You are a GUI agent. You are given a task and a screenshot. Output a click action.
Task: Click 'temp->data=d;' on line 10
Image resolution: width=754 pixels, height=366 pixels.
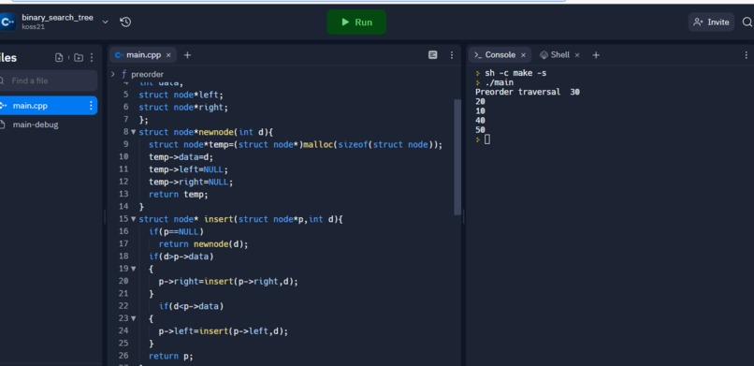click(x=181, y=156)
